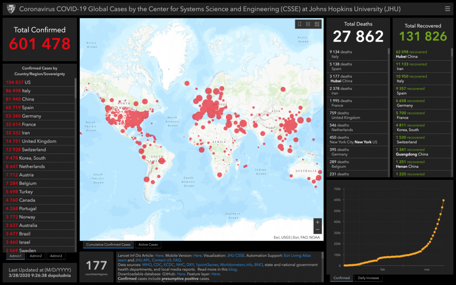Screen dimensions: 456x285
Task: Zoom out on the map
Action: [x=317, y=230]
